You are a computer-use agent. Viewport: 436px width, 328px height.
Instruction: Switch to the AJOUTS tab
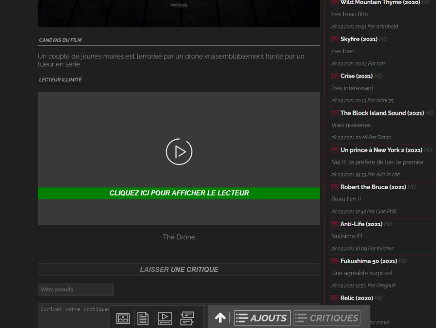pos(262,318)
